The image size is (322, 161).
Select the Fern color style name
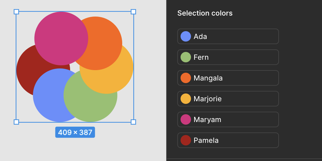[x=201, y=57]
